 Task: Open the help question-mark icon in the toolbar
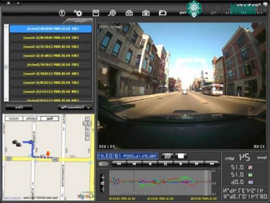(x=62, y=13)
